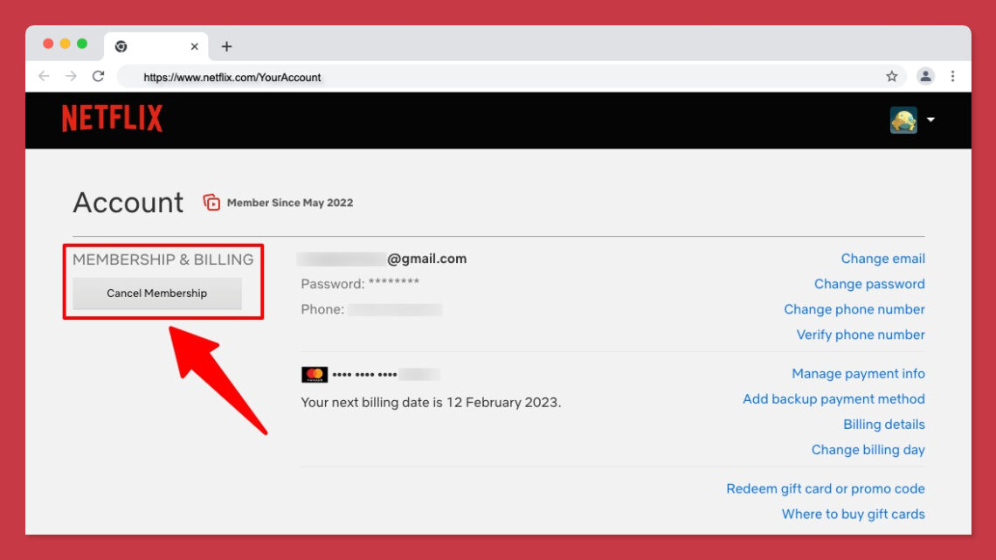The image size is (996, 560).
Task: Click the Netflix logo
Action: point(111,117)
